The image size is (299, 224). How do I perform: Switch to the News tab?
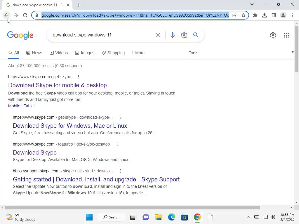pos(34,53)
